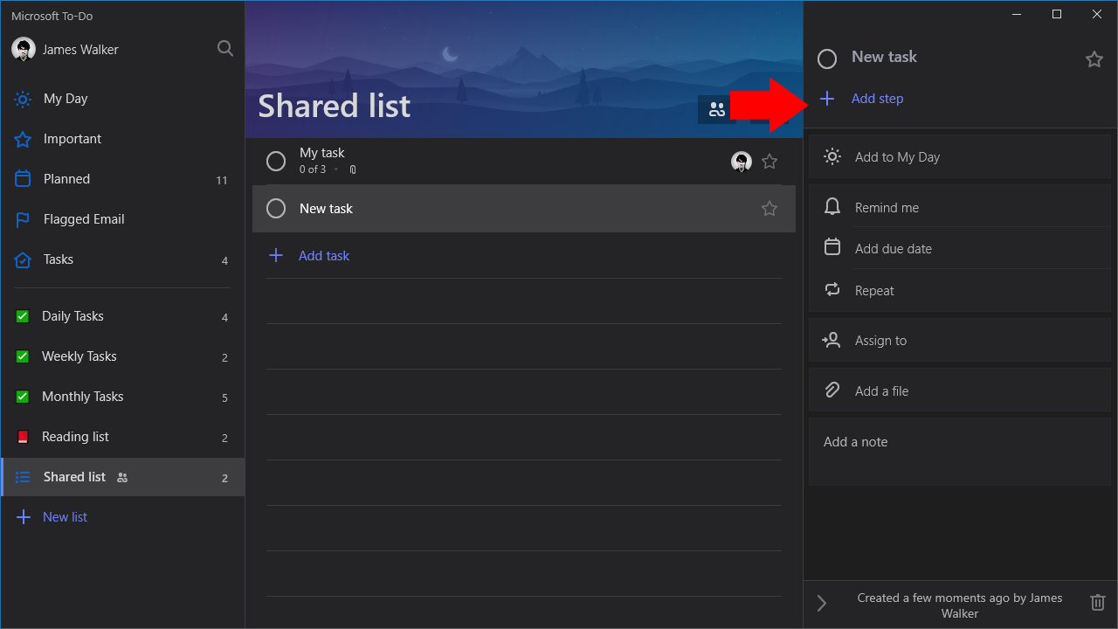Click Assign to
The height and width of the screenshot is (629, 1118).
(961, 341)
